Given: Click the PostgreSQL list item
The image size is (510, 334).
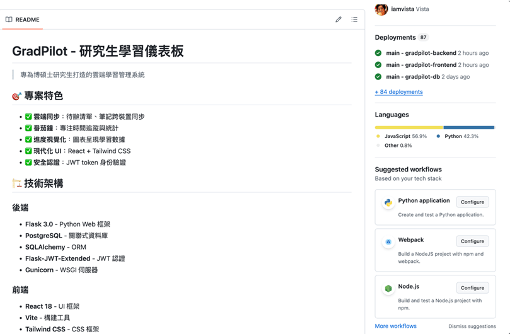Looking at the screenshot, I should [x=67, y=236].
